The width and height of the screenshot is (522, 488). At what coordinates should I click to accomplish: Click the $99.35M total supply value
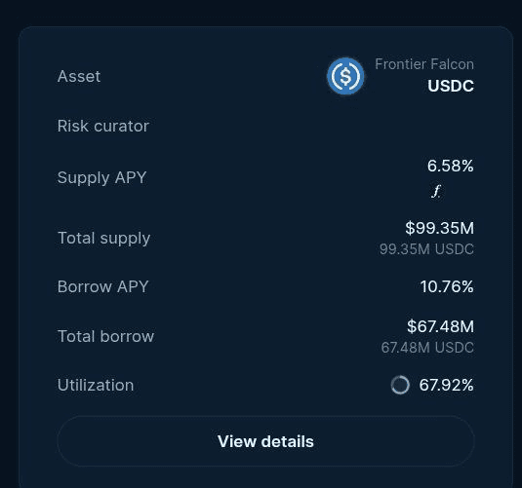[x=439, y=228]
